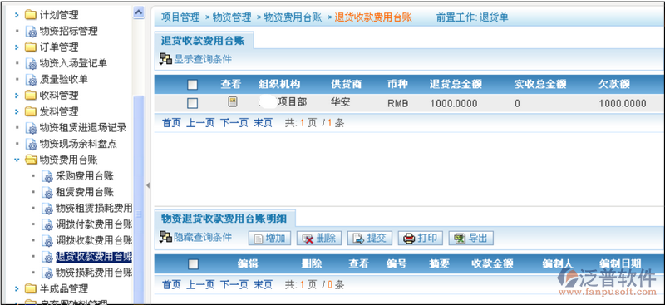Image resolution: width=665 pixels, height=305 pixels.
Task: Collapse the 物资费用台账 folder
Action: [17, 160]
